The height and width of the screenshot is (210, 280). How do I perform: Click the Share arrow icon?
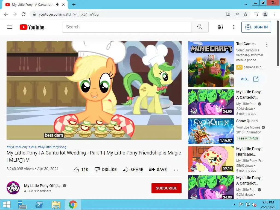(x=125, y=170)
